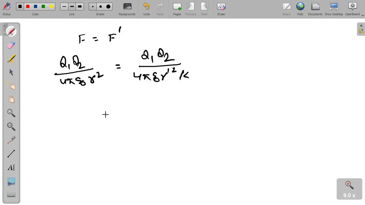Open the Write Text tool
The width and height of the screenshot is (365, 205).
click(11, 167)
